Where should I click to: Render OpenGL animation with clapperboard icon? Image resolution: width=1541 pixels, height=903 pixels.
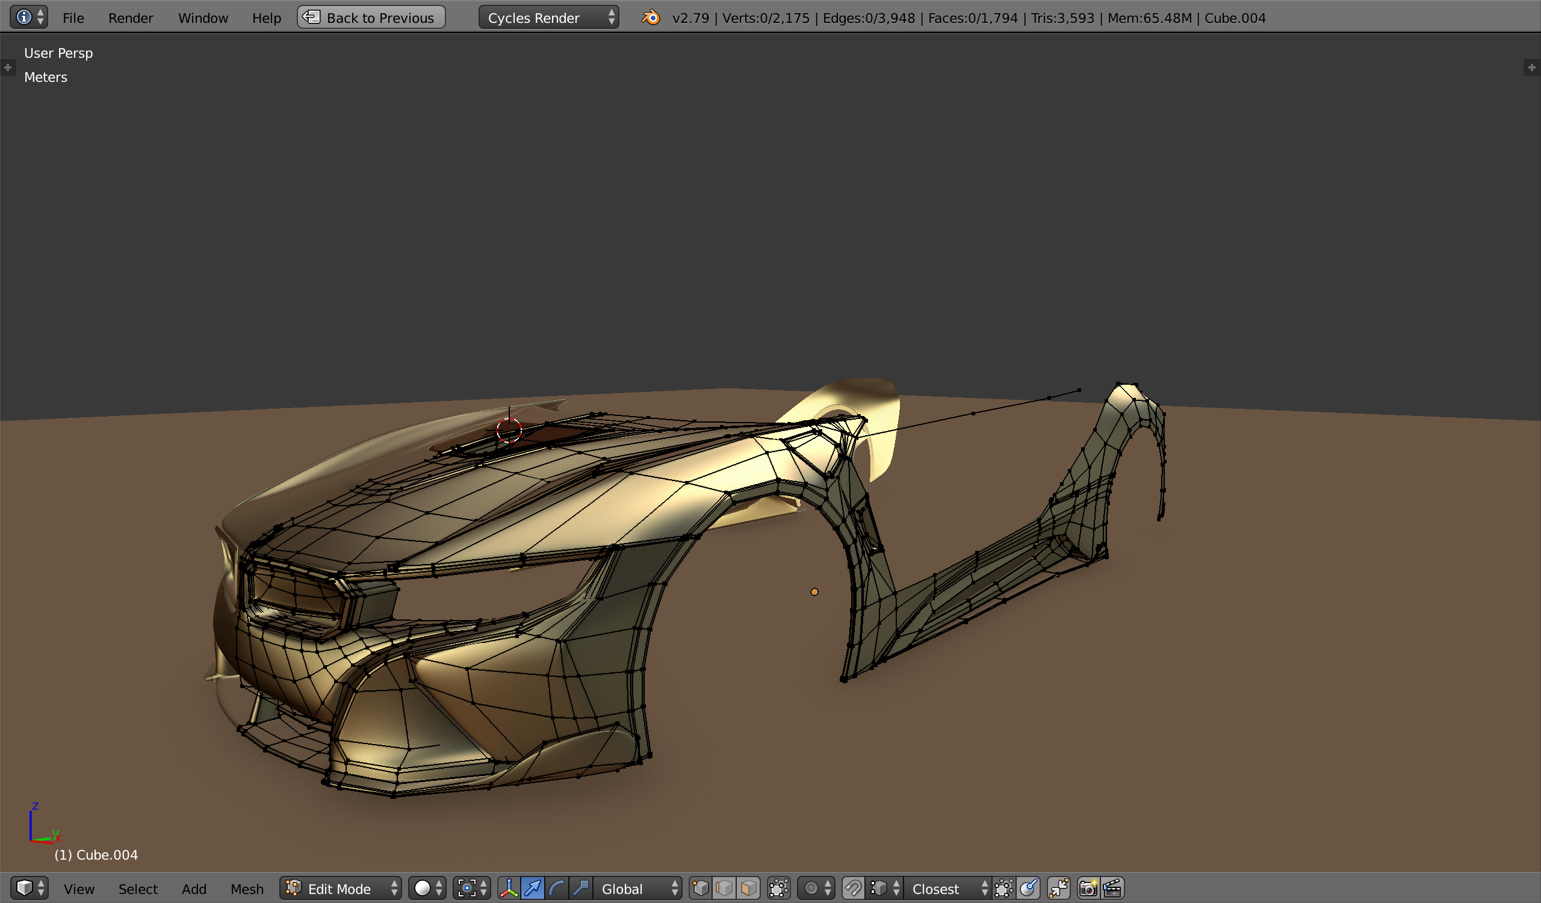(x=1112, y=889)
